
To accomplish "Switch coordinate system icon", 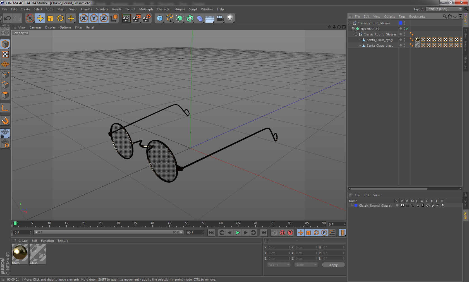I will coord(114,18).
